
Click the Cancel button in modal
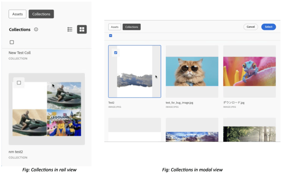click(251, 27)
